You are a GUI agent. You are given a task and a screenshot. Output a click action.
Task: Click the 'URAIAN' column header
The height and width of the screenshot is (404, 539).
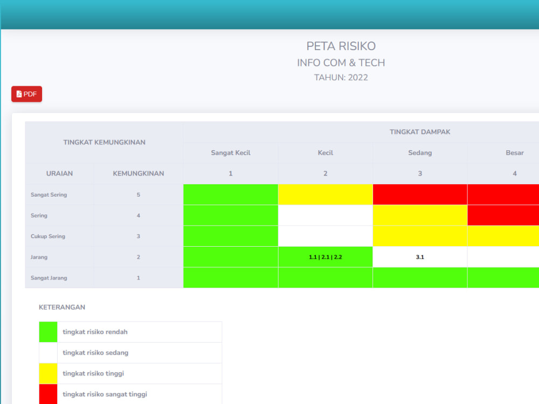tap(59, 173)
